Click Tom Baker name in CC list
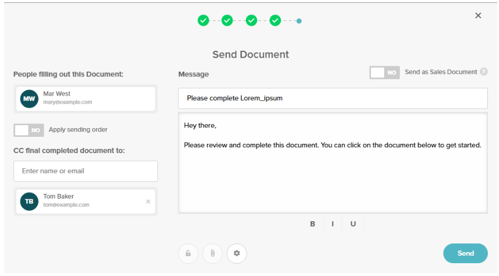This screenshot has width=499, height=276. pyautogui.click(x=58, y=196)
